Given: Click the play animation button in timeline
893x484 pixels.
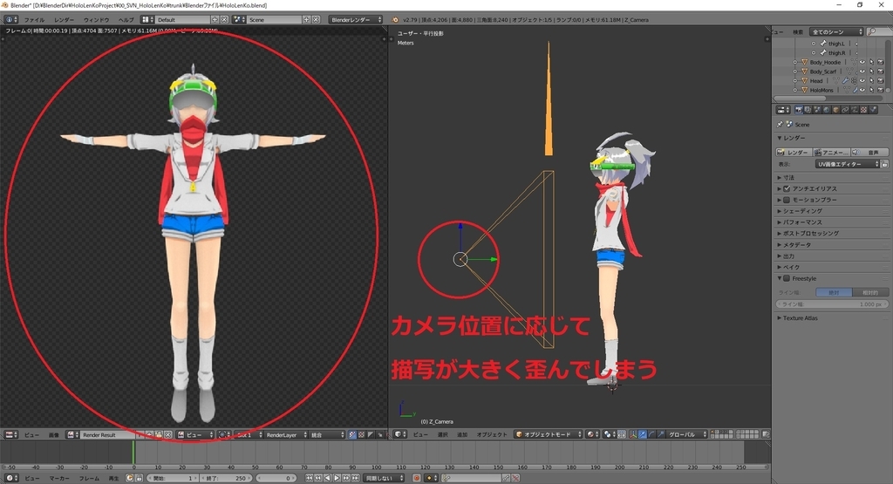Looking at the screenshot, I should [x=337, y=478].
